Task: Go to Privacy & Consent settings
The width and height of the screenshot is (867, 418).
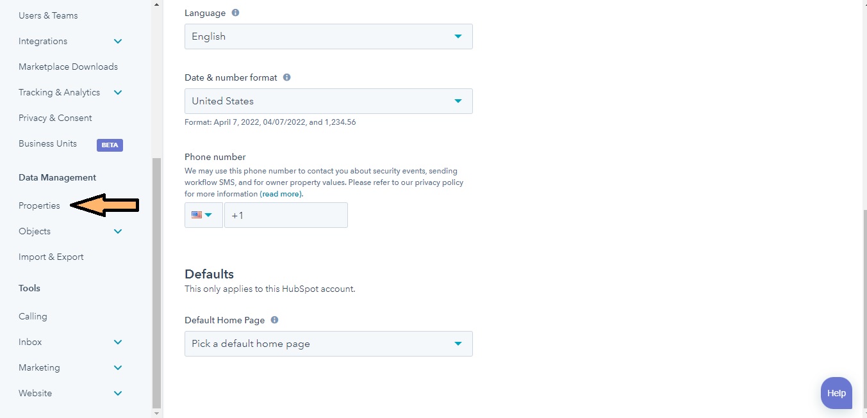Action: coord(55,118)
